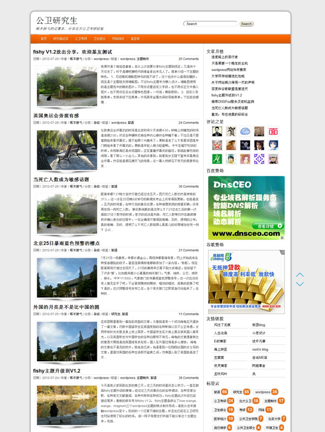Open sidebar link 'fishy主题升级到V1.2'

click(x=227, y=95)
